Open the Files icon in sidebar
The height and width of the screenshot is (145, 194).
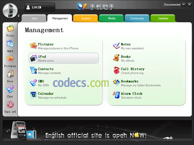(x=10, y=28)
